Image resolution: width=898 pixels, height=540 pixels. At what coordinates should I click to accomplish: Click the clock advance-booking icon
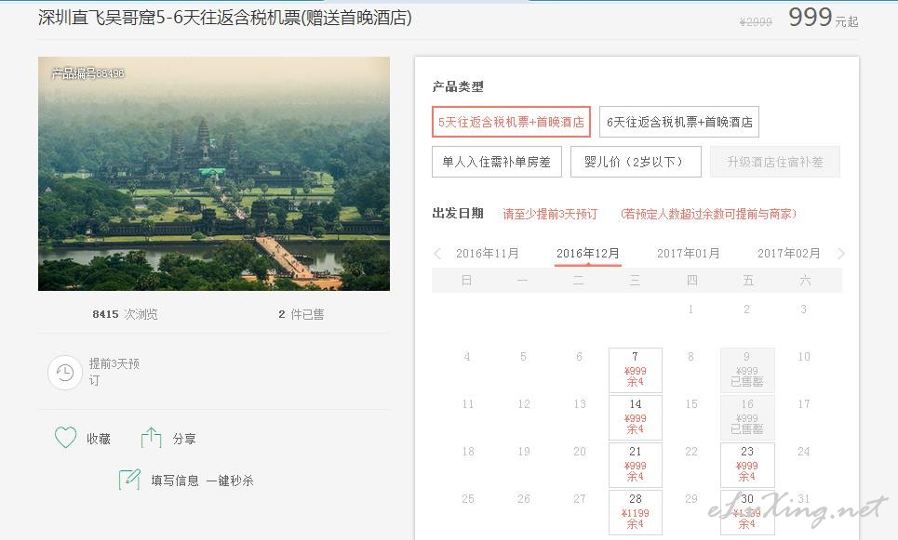[x=65, y=373]
